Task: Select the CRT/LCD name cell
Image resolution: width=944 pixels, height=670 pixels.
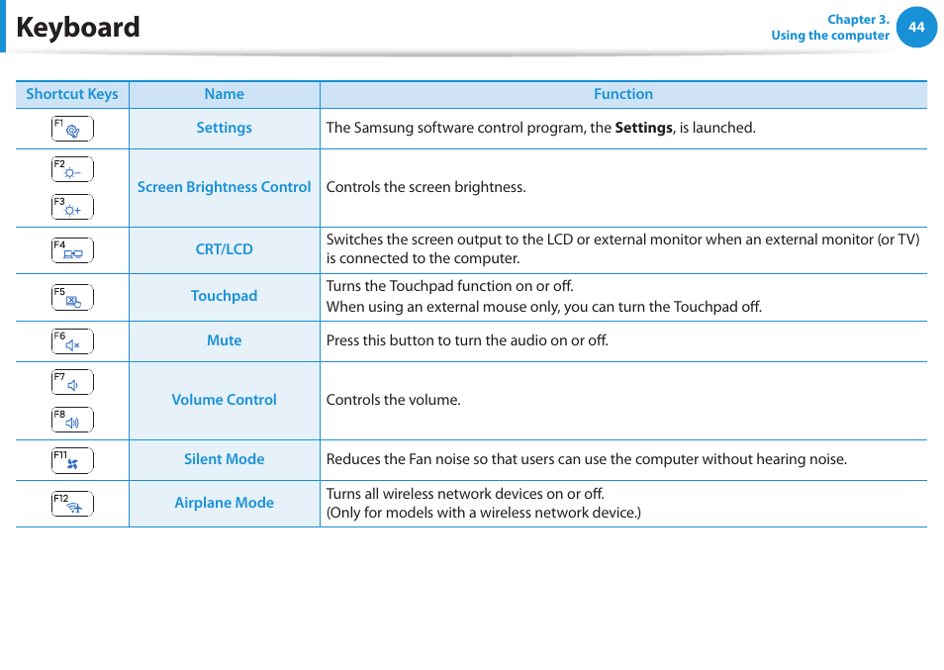Action: pyautogui.click(x=224, y=250)
